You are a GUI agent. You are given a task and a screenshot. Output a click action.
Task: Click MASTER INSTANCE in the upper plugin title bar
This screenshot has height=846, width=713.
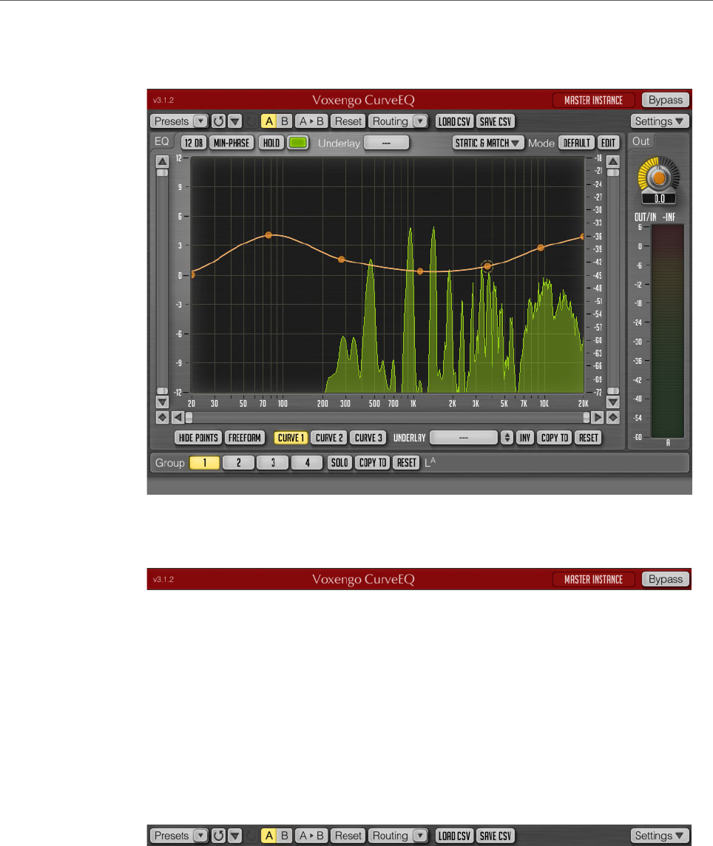(593, 101)
